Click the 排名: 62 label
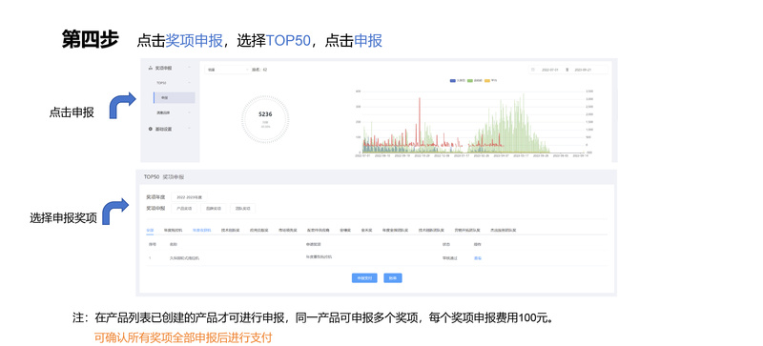 click(x=259, y=70)
